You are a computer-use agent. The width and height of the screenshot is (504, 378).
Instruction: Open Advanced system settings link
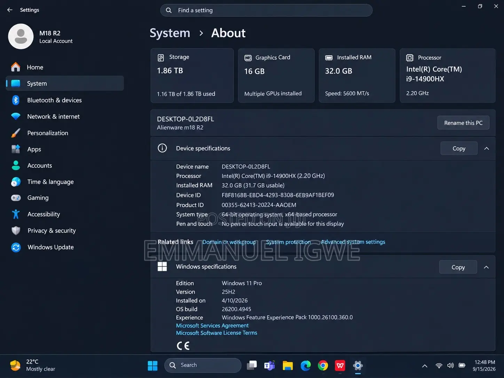353,242
